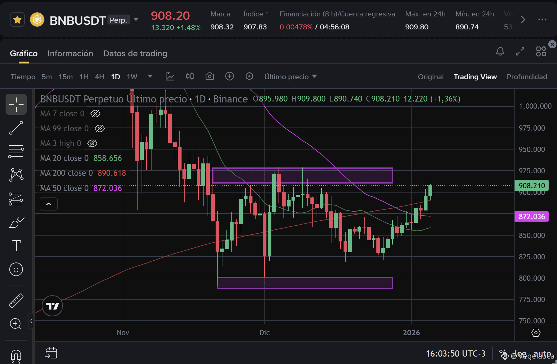
Task: Activate the zoom in tool
Action: (x=15, y=324)
